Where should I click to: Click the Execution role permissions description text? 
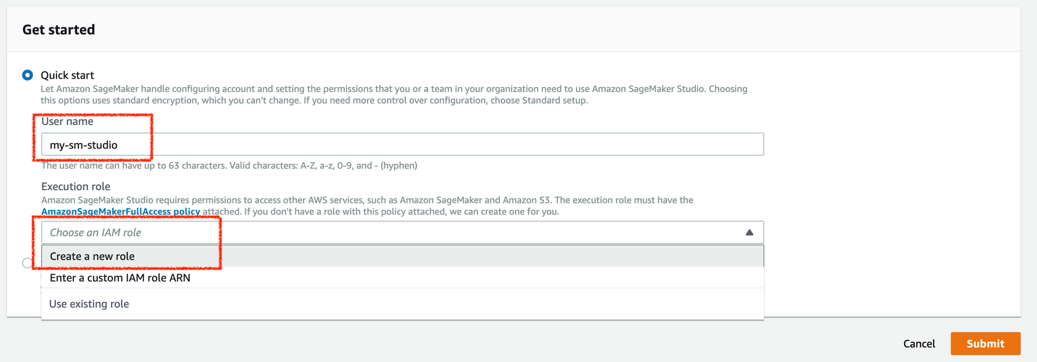tap(367, 200)
